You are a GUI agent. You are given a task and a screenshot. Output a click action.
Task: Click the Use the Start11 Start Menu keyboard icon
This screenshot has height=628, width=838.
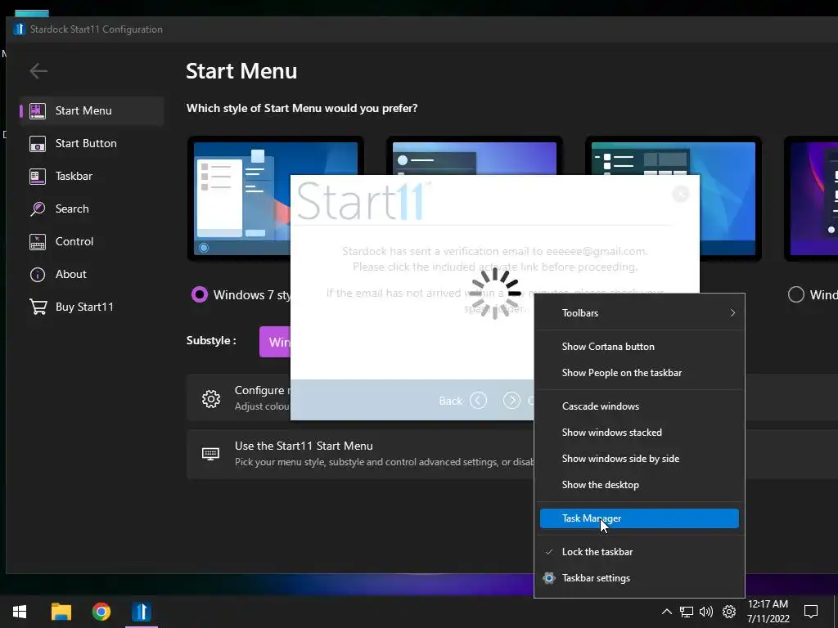[x=210, y=454]
